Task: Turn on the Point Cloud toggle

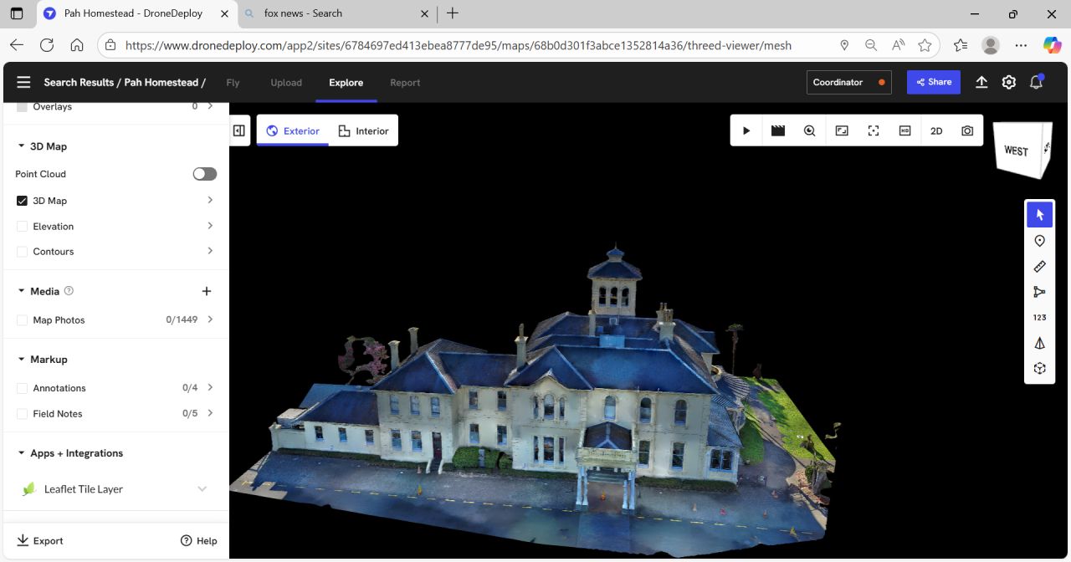Action: pos(204,174)
